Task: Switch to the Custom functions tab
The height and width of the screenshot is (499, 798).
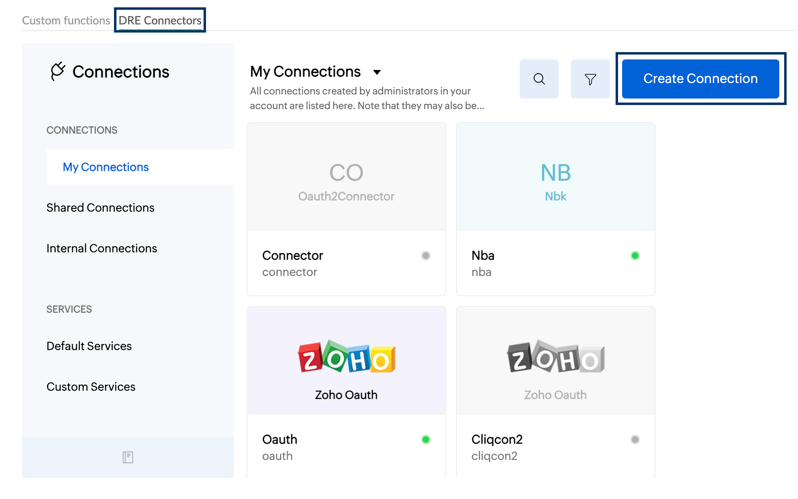Action: coord(66,20)
